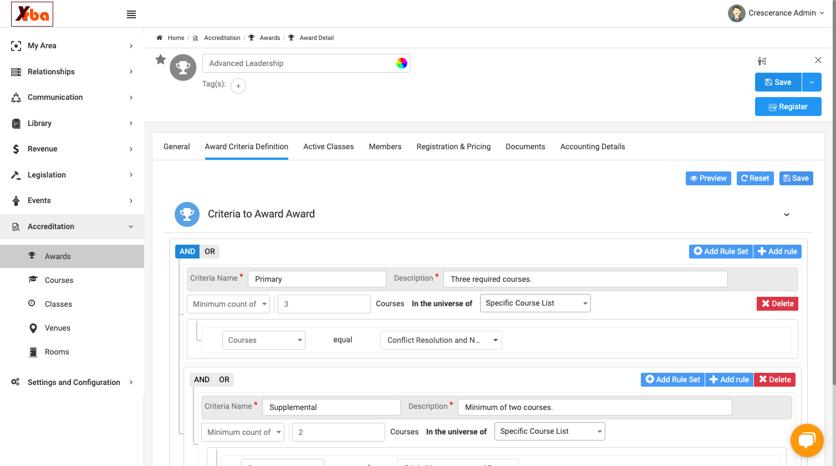Image resolution: width=836 pixels, height=466 pixels.
Task: Open Communication in sidebar
Action: pyautogui.click(x=72, y=98)
